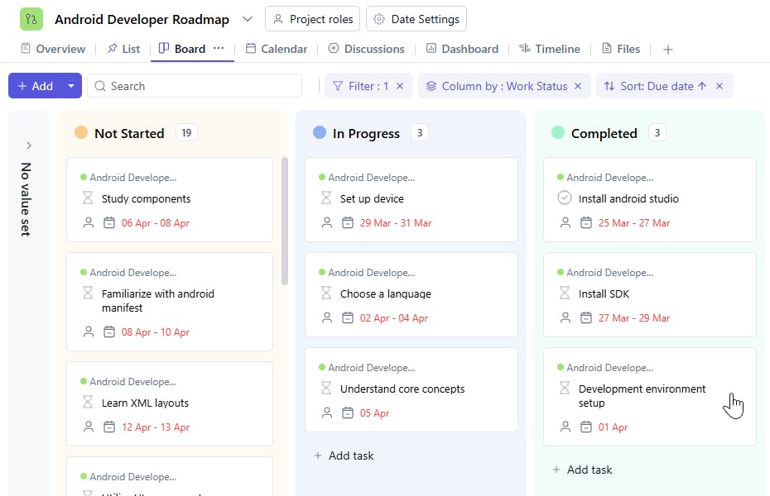Click the hourglass status icon on Install SDK
Image resolution: width=770 pixels, height=496 pixels.
coord(565,293)
